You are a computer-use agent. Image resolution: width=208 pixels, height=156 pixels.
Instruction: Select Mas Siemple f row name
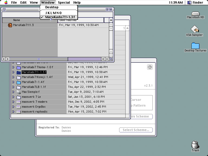tap(31, 92)
